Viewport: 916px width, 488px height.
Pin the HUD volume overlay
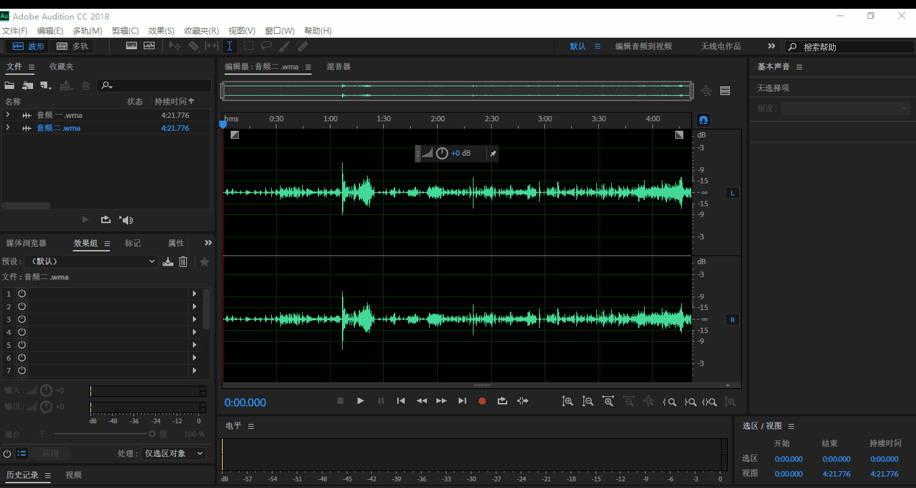(x=492, y=154)
